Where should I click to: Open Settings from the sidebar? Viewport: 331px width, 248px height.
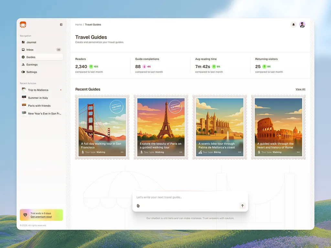[x=31, y=72]
